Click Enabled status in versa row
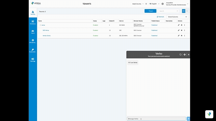 tap(95, 25)
